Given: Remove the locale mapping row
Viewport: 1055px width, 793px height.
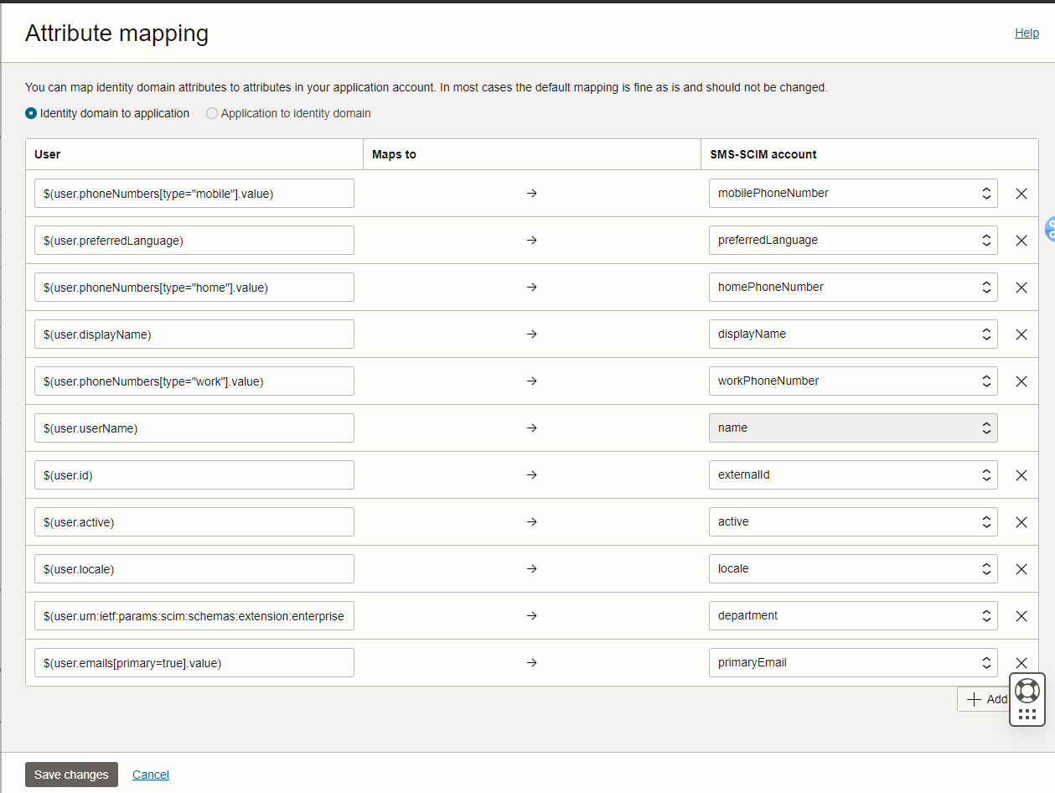Looking at the screenshot, I should [x=1021, y=569].
